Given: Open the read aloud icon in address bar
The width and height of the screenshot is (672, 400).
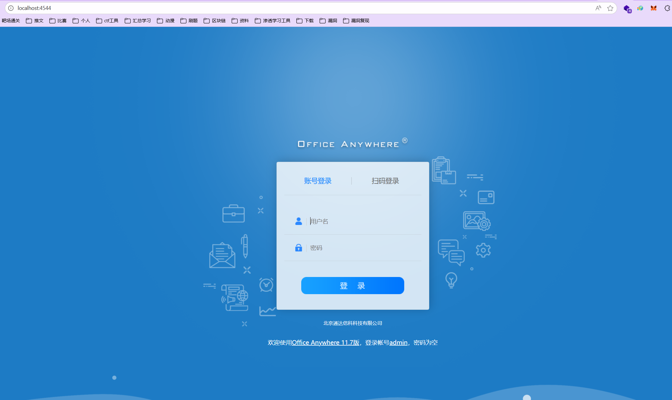Looking at the screenshot, I should (x=598, y=8).
